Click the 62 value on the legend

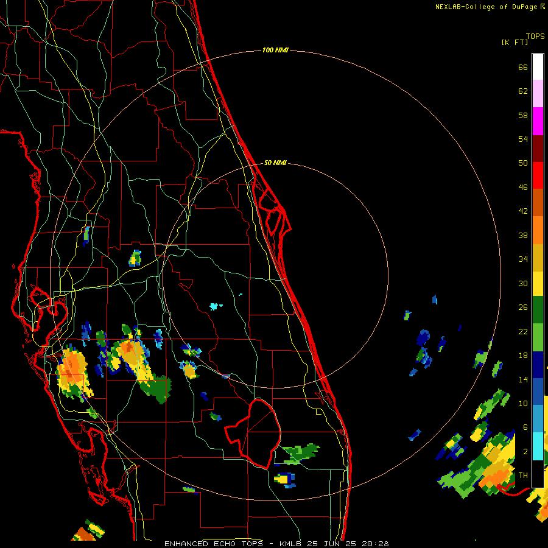pyautogui.click(x=523, y=91)
